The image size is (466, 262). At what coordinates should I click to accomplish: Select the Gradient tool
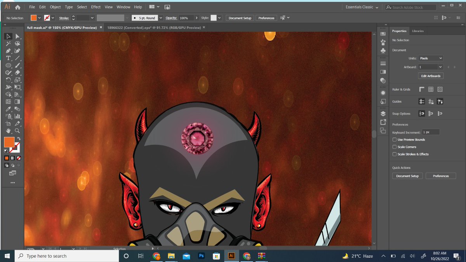(17, 102)
